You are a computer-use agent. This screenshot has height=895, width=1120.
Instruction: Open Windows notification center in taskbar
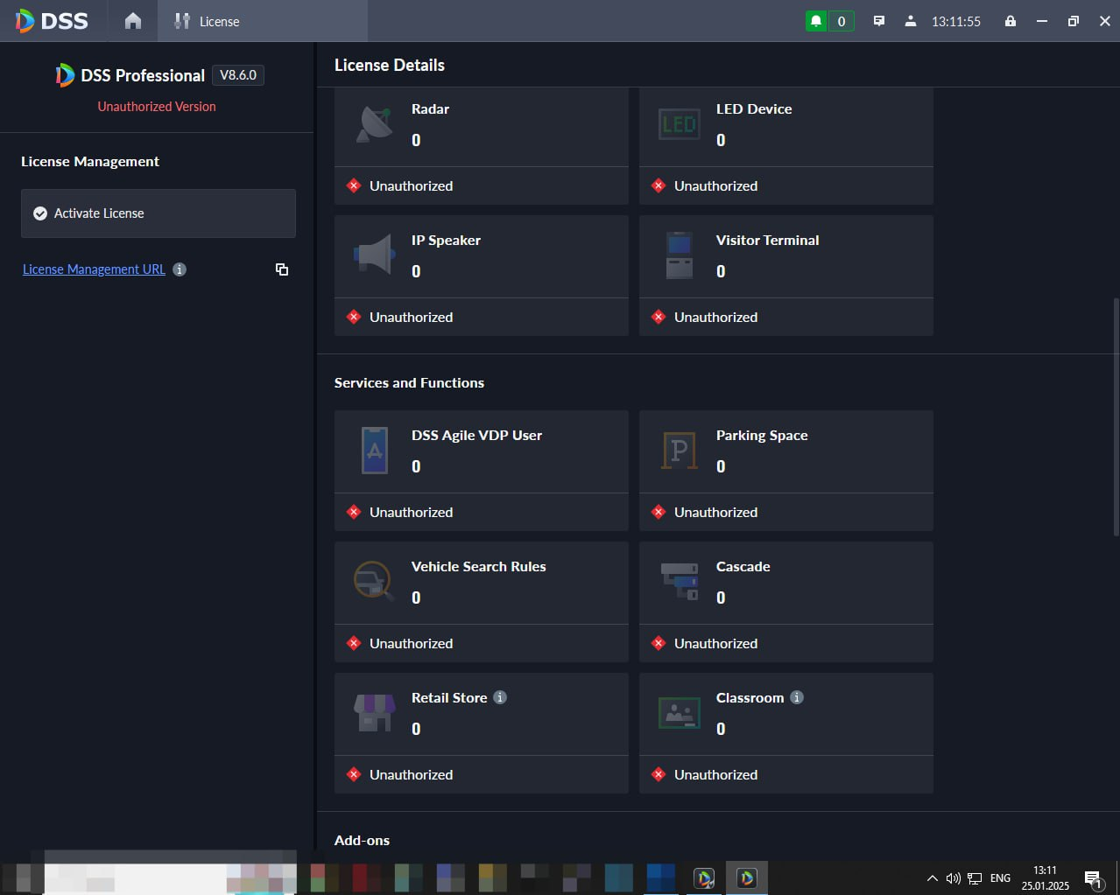[1093, 878]
